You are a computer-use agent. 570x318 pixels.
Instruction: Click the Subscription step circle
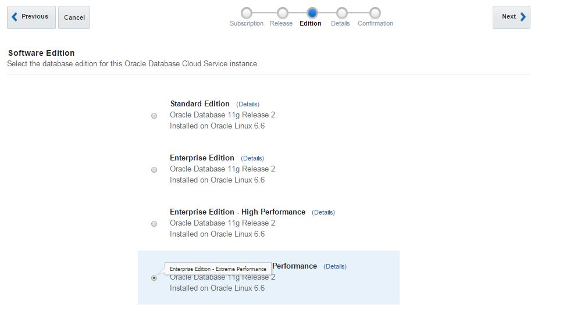click(247, 13)
